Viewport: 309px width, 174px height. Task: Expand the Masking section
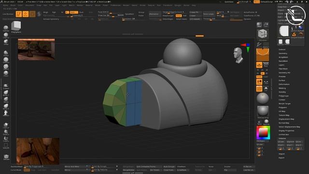282,88
